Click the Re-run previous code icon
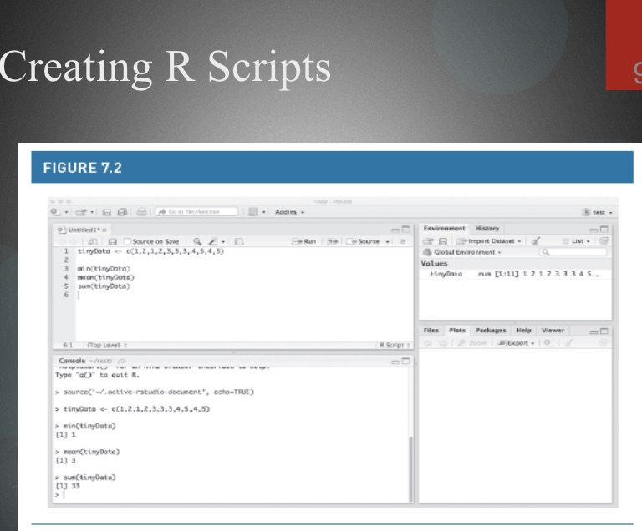 pos(333,241)
